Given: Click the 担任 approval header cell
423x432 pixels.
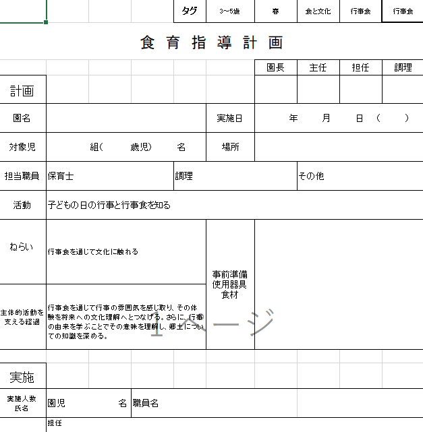Looking at the screenshot, I should click(361, 67).
